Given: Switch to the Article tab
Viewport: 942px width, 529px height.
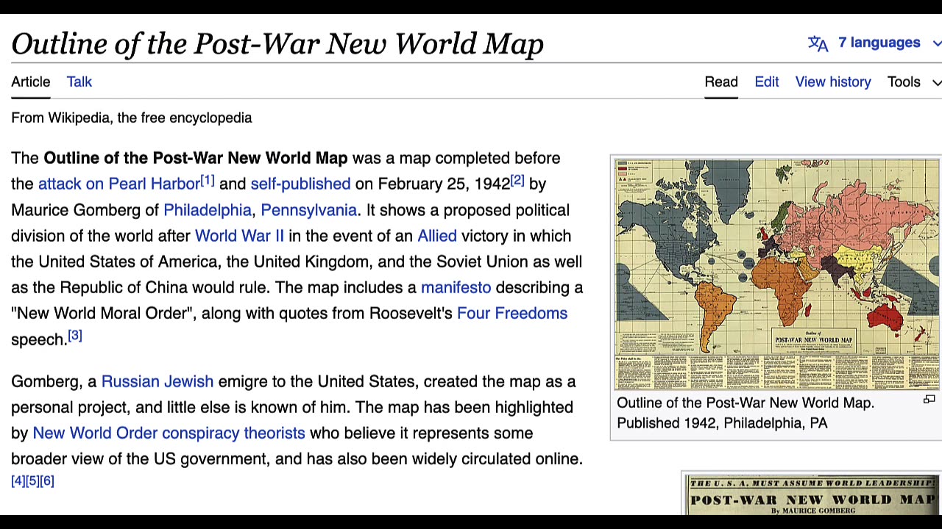Looking at the screenshot, I should tap(31, 82).
